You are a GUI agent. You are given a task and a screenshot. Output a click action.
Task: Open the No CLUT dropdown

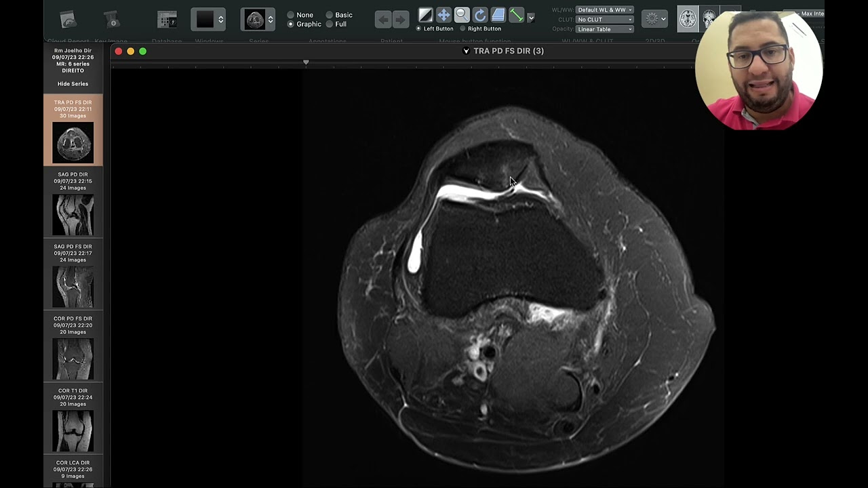pyautogui.click(x=604, y=20)
